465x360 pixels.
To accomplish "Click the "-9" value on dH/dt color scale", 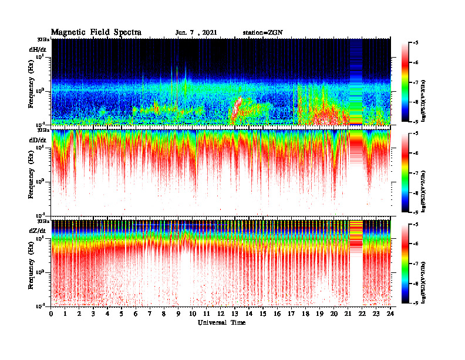I will pyautogui.click(x=415, y=122).
